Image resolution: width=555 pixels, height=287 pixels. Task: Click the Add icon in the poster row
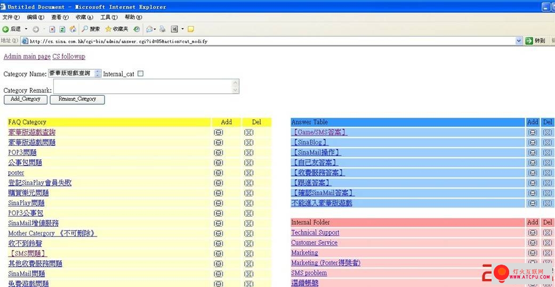tap(219, 173)
